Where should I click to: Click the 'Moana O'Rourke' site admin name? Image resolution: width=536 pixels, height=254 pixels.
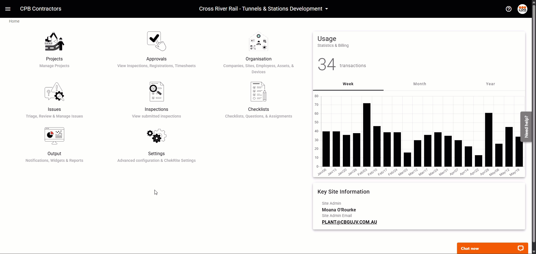(x=339, y=210)
